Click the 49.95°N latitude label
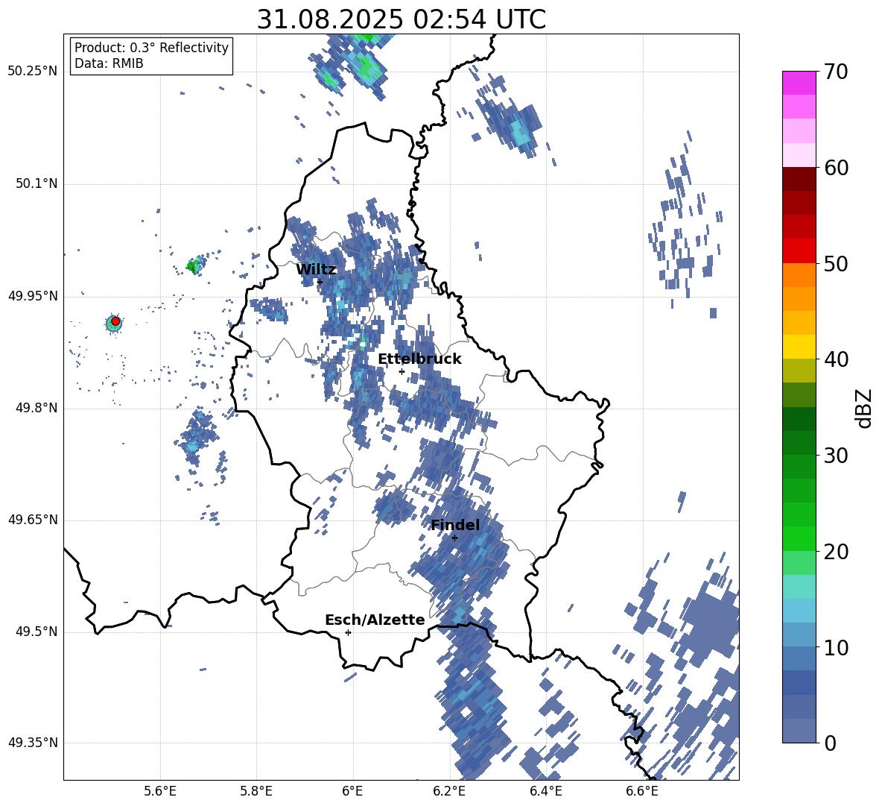This screenshot has height=806, width=882. (x=33, y=295)
